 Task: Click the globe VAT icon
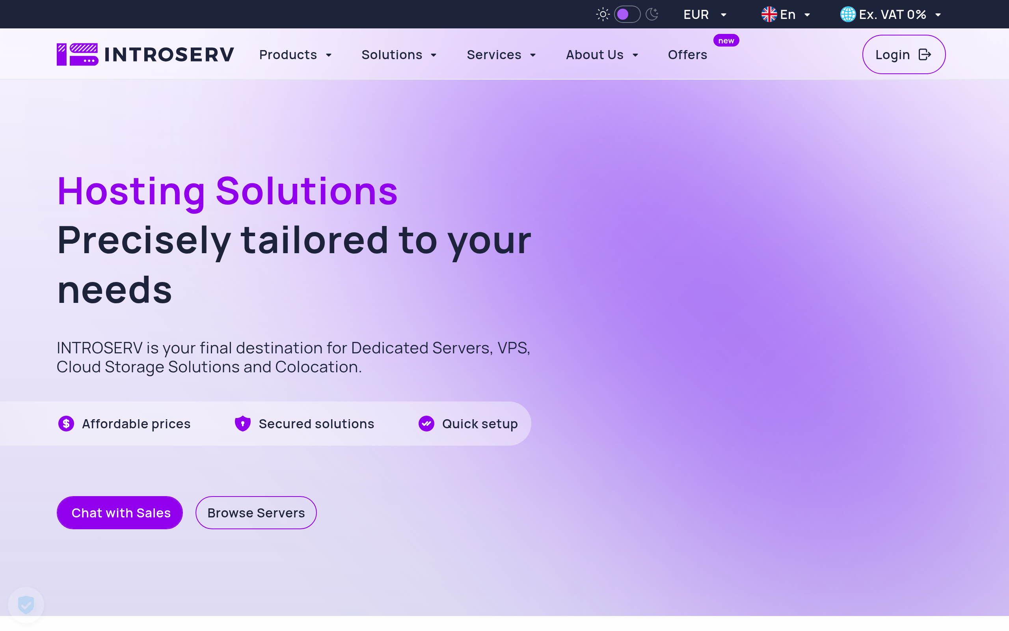coord(848,15)
